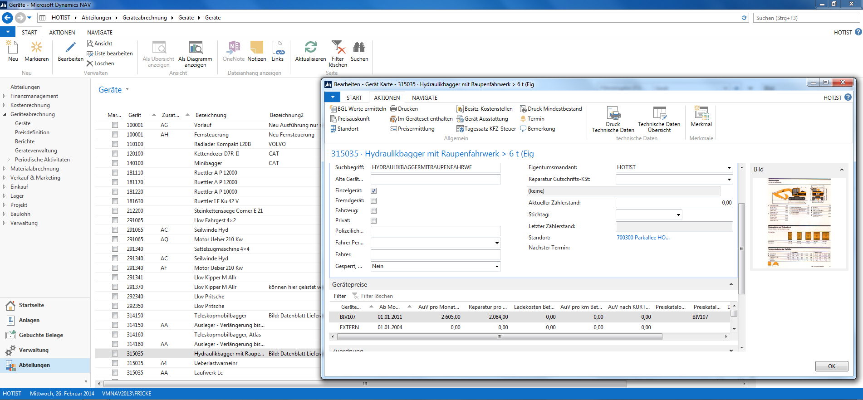
Task: Open Ansicht in the Verwalten group
Action: pyautogui.click(x=99, y=44)
